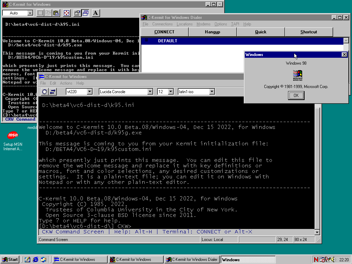Click the console window MS-DOS title icon
Viewport: 352px width, 264px height.
pyautogui.click(x=5, y=4)
